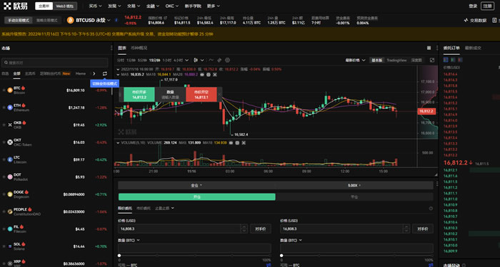Viewport: 500px width, 267px height.
Task: Open chart settings gear icon
Action: pos(227,60)
